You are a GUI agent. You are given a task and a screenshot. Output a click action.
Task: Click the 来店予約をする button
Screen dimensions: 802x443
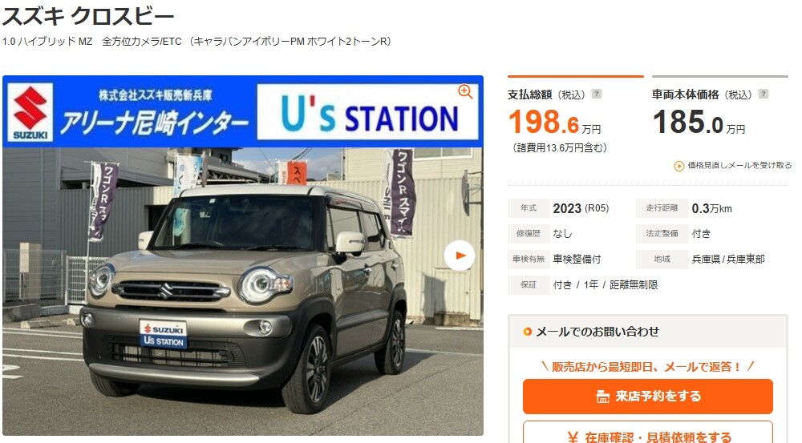point(647,396)
